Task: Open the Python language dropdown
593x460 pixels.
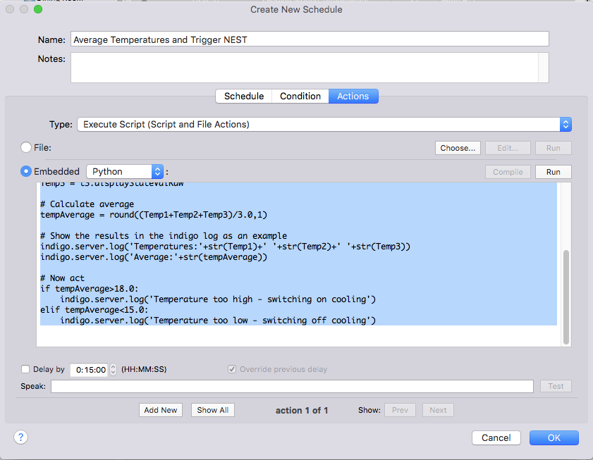Action: [125, 172]
